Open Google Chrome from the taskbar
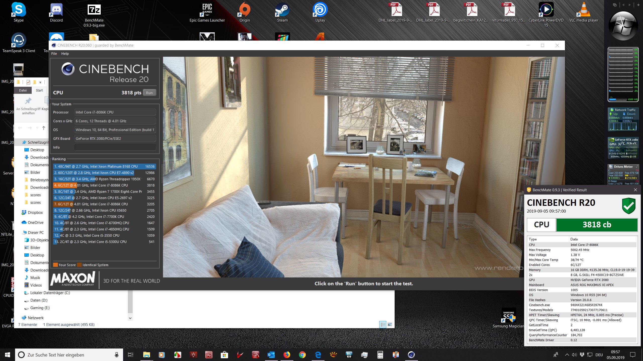 (x=302, y=355)
